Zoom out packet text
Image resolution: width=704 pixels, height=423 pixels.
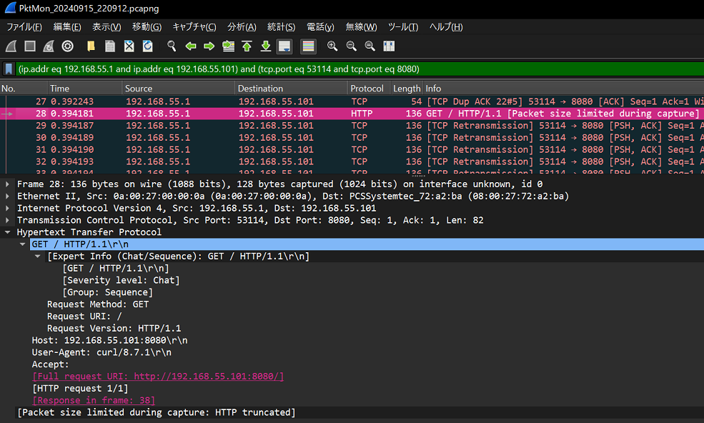coord(351,46)
